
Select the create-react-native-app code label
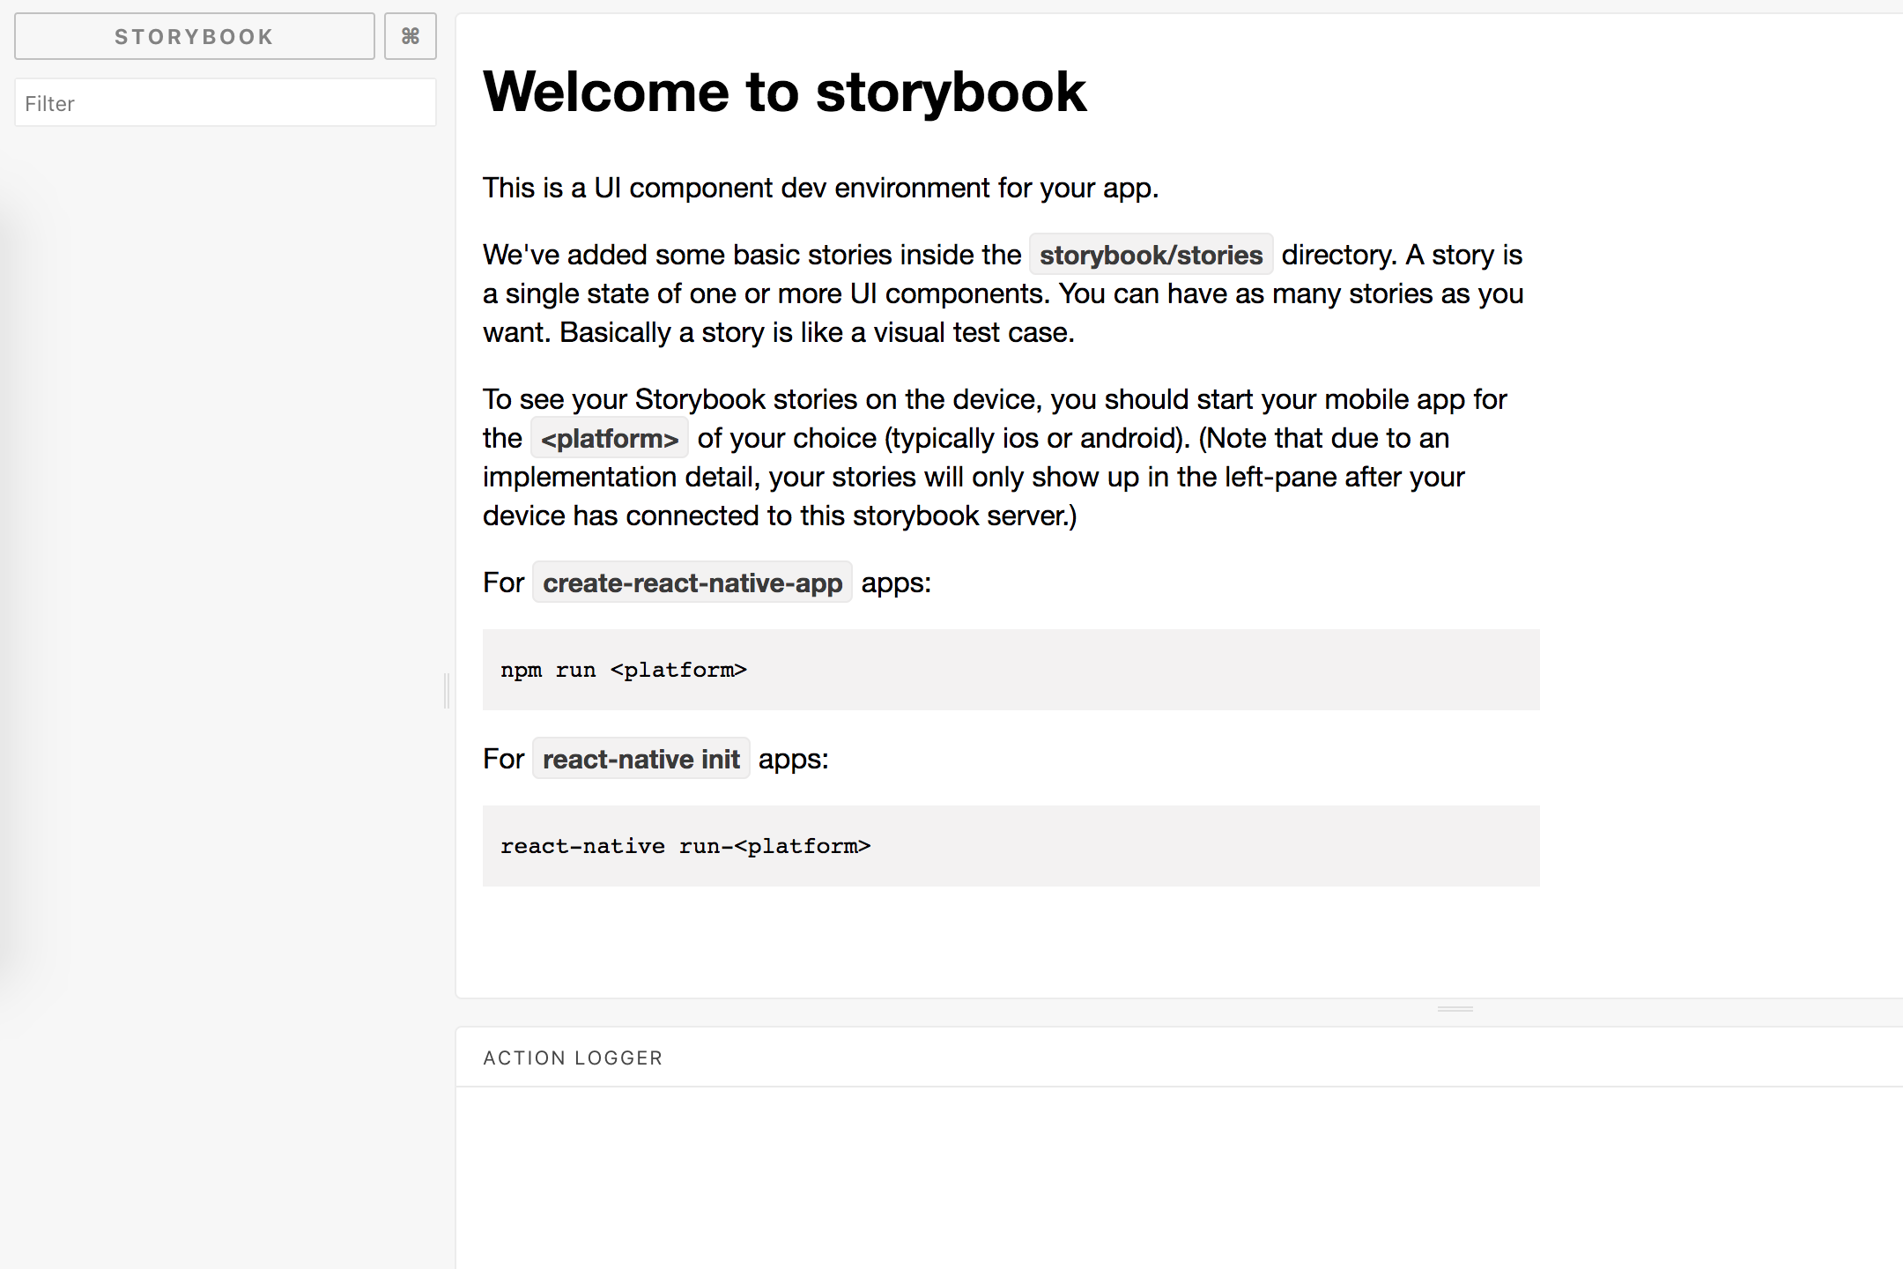[x=691, y=582]
